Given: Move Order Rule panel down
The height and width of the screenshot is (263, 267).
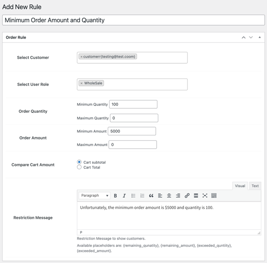Looking at the screenshot, I should click(x=251, y=37).
